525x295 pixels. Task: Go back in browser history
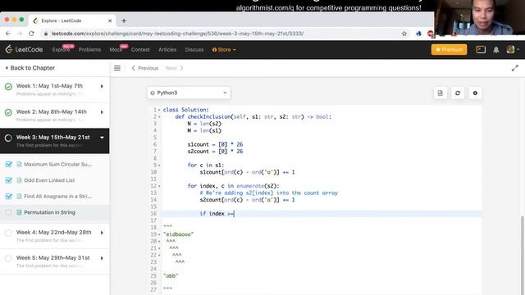(x=8, y=34)
